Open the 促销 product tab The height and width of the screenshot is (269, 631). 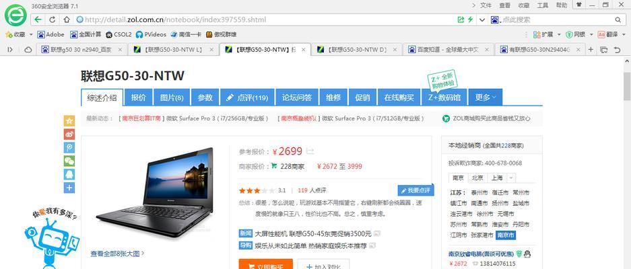click(362, 98)
